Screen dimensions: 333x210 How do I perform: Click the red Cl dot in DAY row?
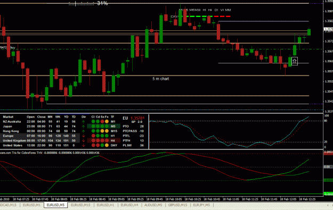coord(93,145)
